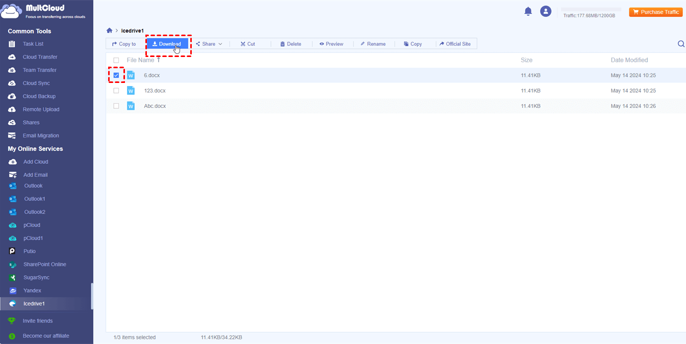Open pCloud account
This screenshot has width=686, height=344.
pos(32,225)
